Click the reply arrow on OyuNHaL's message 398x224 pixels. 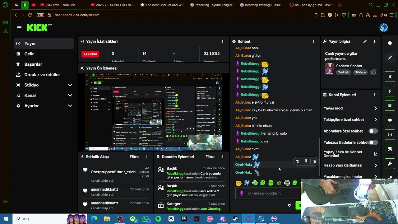[298, 161]
